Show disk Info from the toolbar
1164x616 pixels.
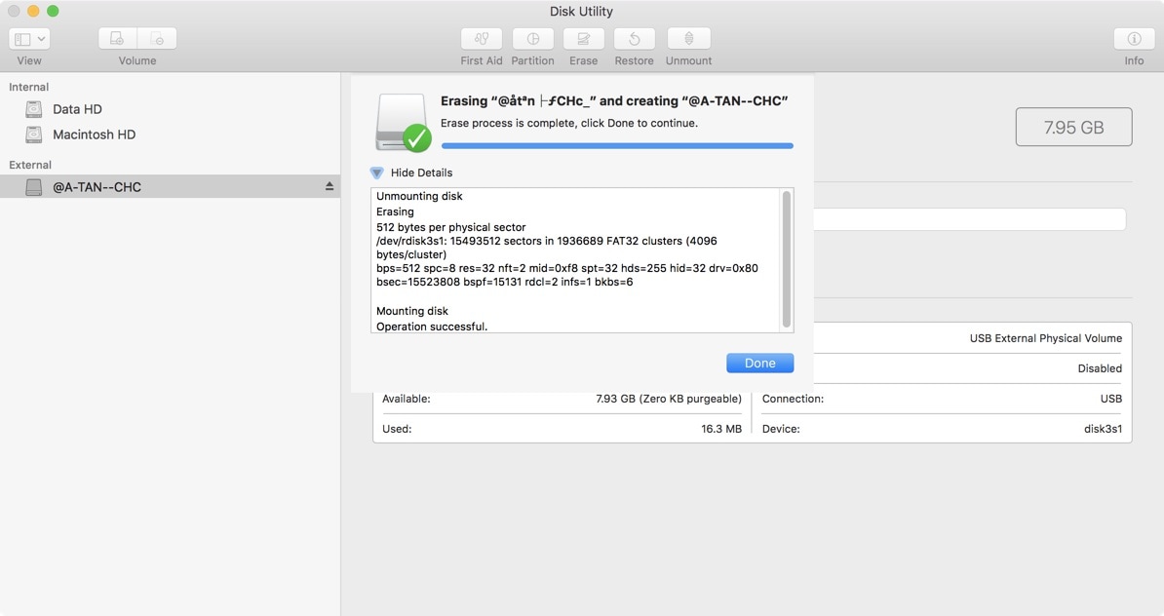1134,39
